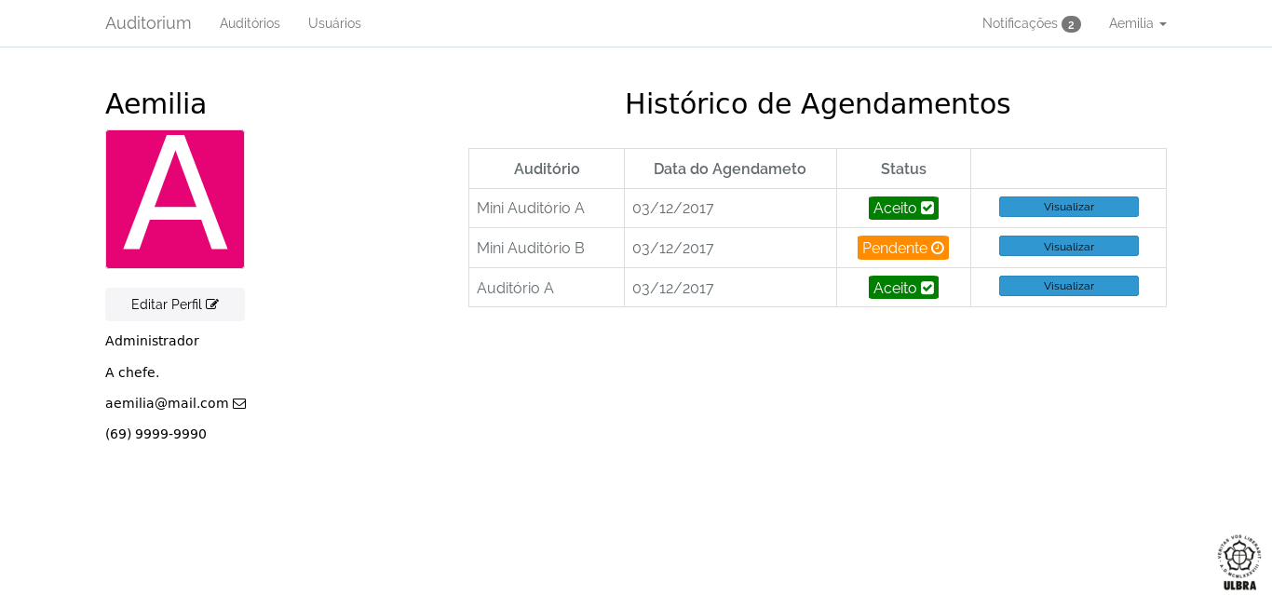This screenshot has height=595, width=1272.
Task: Open the Auditórios menu item
Action: 250,23
